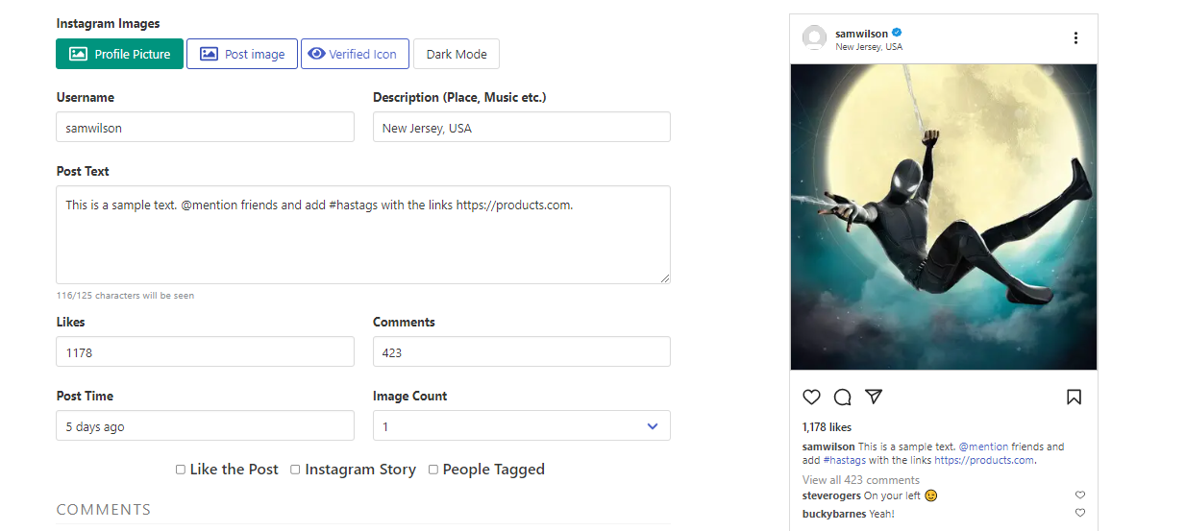Click the https://products.com link in caption
Screen dimensions: 1186x531
984,460
